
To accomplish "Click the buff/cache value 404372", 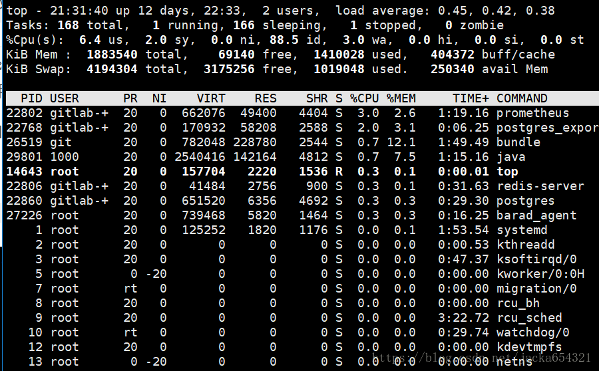I will click(x=453, y=55).
